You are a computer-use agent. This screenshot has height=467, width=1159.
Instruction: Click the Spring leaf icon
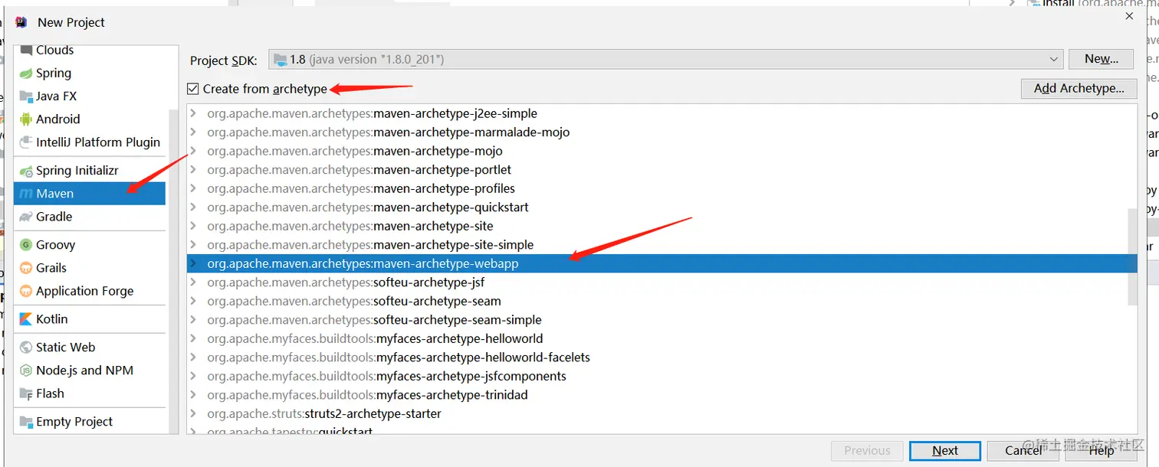26,73
